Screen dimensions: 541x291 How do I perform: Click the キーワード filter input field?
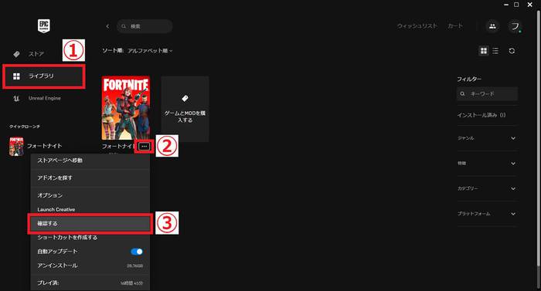[x=487, y=93]
